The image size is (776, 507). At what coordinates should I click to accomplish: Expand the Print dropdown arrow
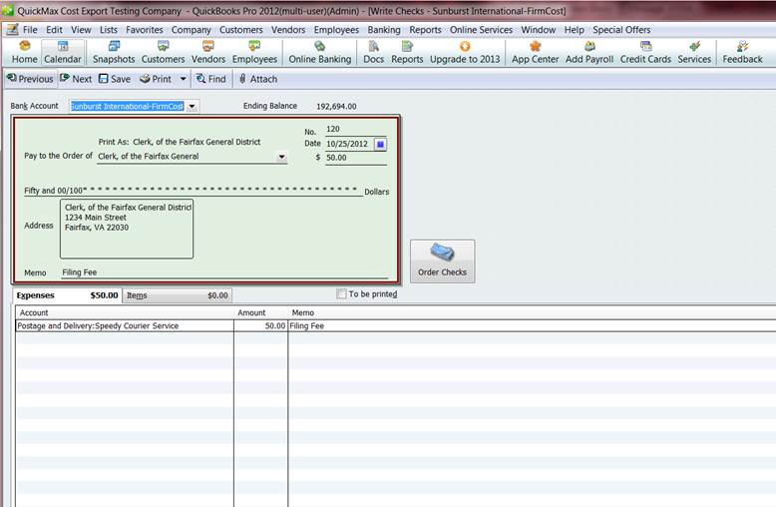pos(183,79)
